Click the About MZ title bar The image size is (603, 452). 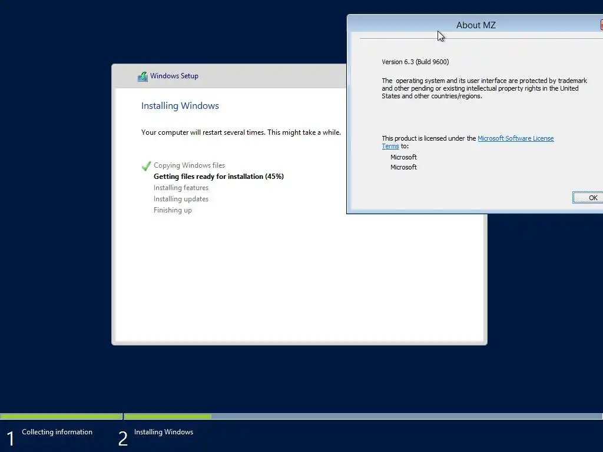[x=475, y=25]
